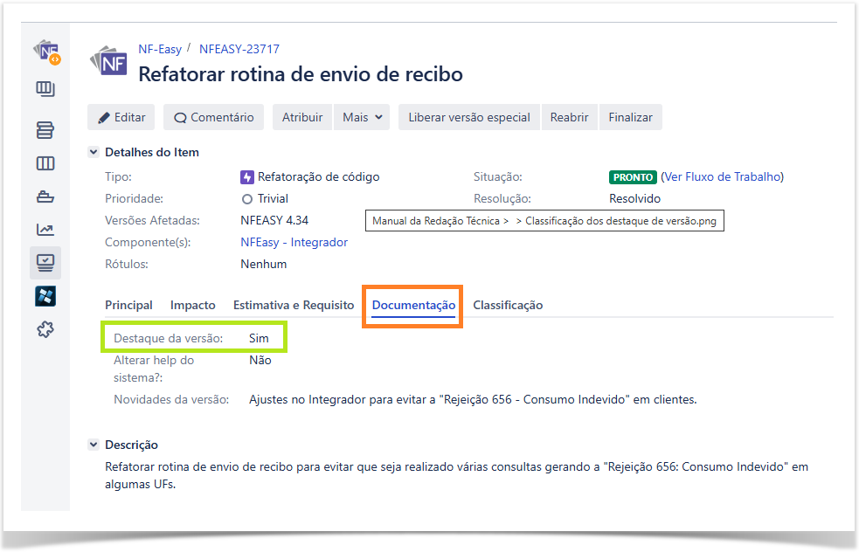Click the Trivial priority circle icon
859x552 pixels.
click(x=247, y=199)
